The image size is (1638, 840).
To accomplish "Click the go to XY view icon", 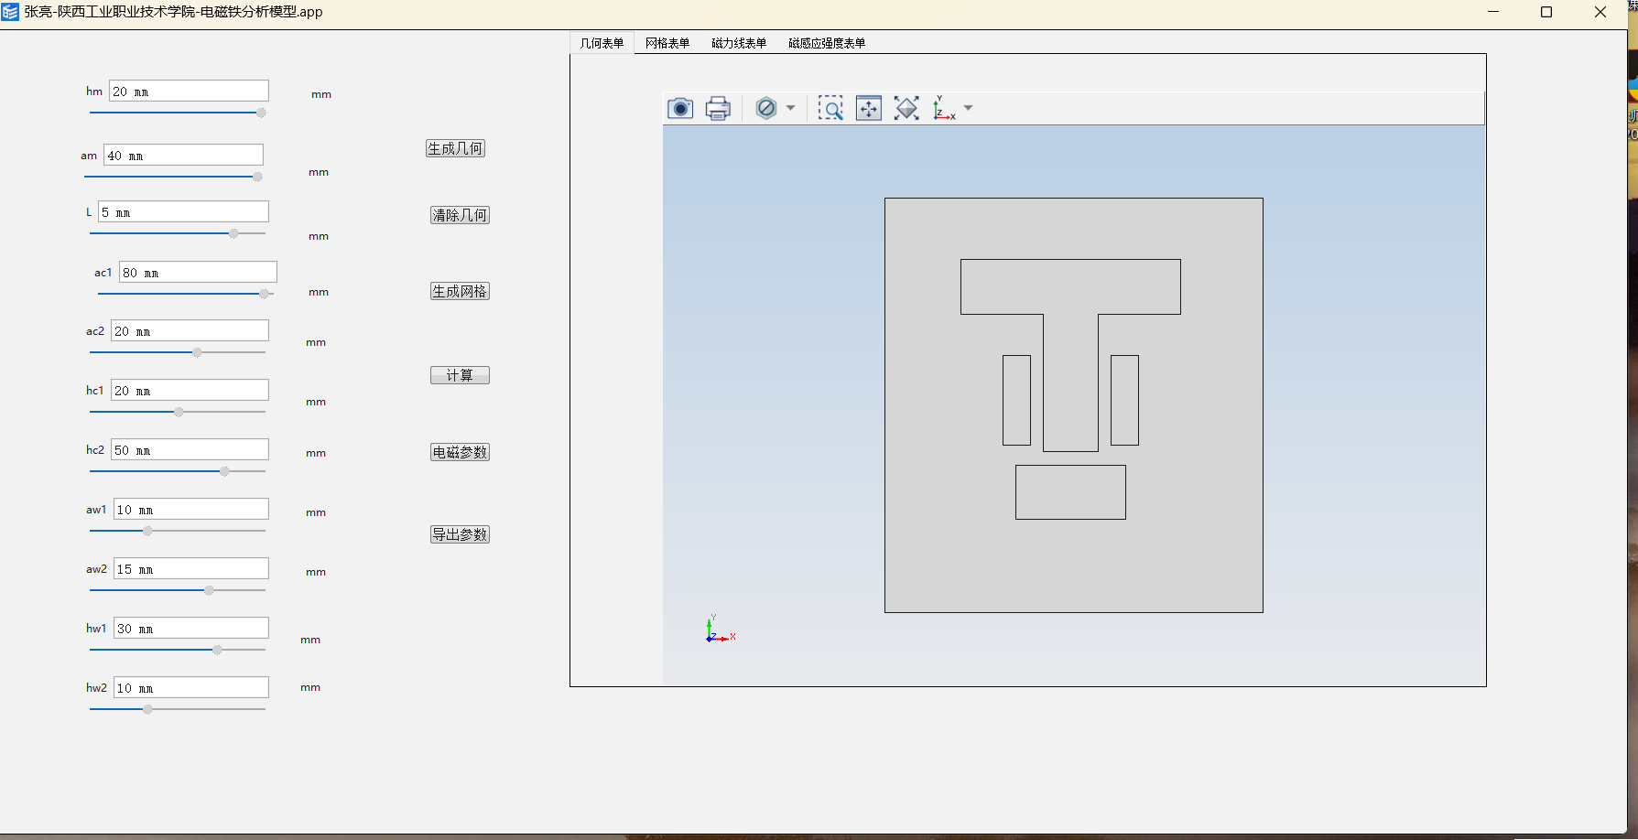I will [x=943, y=109].
